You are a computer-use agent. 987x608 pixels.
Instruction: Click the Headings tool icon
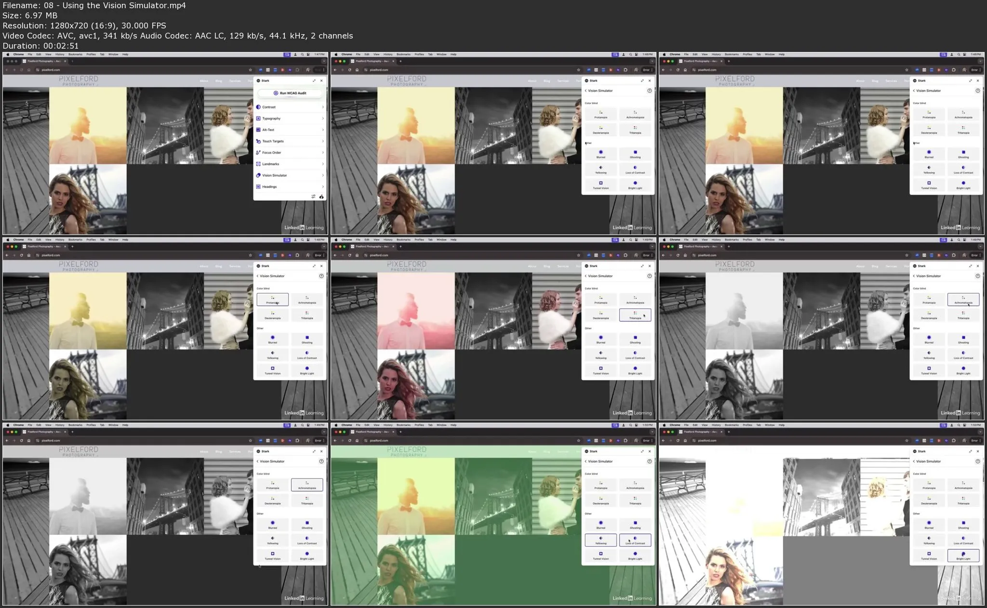(258, 187)
